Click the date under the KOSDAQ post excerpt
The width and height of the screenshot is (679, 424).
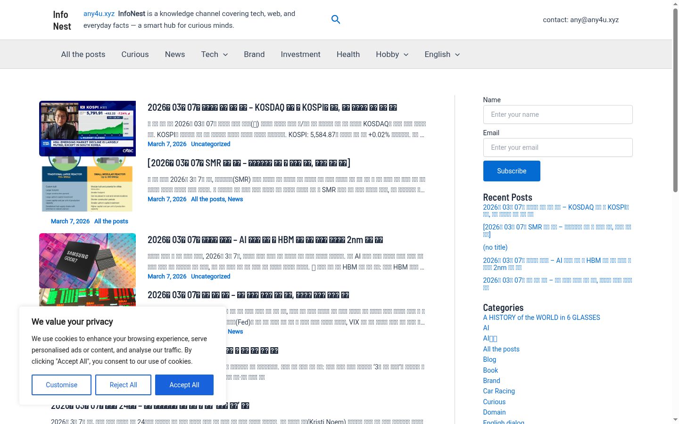(167, 144)
